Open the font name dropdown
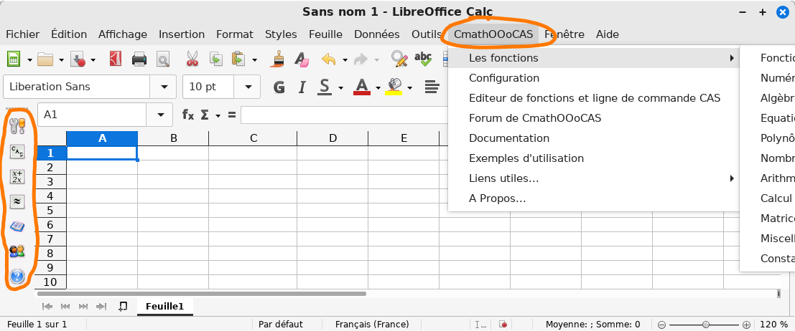This screenshot has height=331, width=795. coord(162,87)
